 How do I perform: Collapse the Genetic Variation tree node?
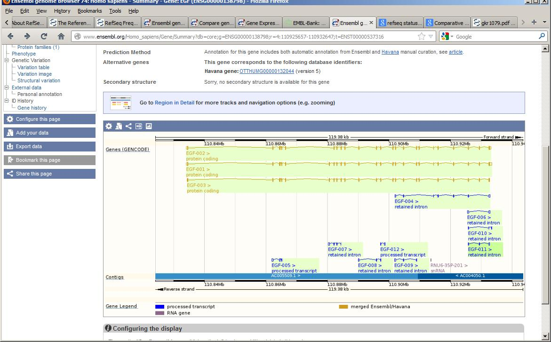pyautogui.click(x=6, y=61)
